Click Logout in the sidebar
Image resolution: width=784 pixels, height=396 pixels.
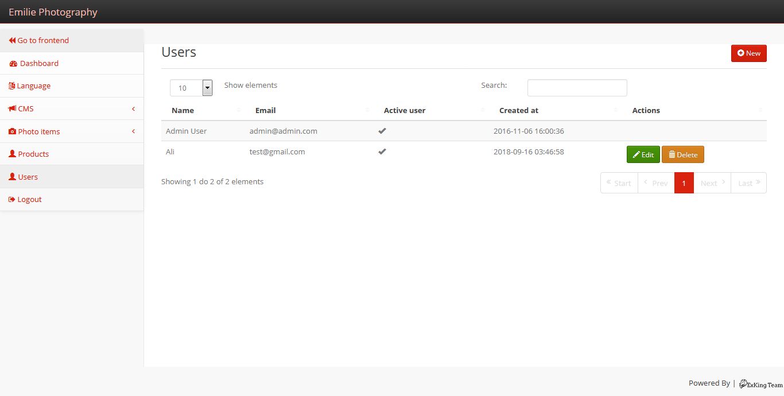72,199
